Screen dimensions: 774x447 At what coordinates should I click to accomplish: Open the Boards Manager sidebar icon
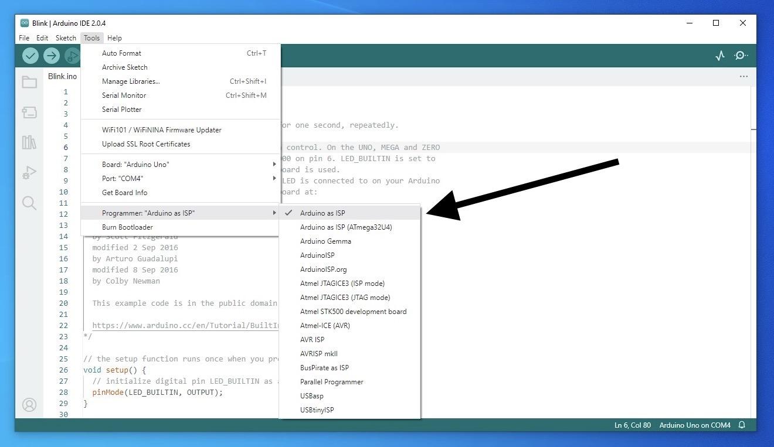click(29, 112)
